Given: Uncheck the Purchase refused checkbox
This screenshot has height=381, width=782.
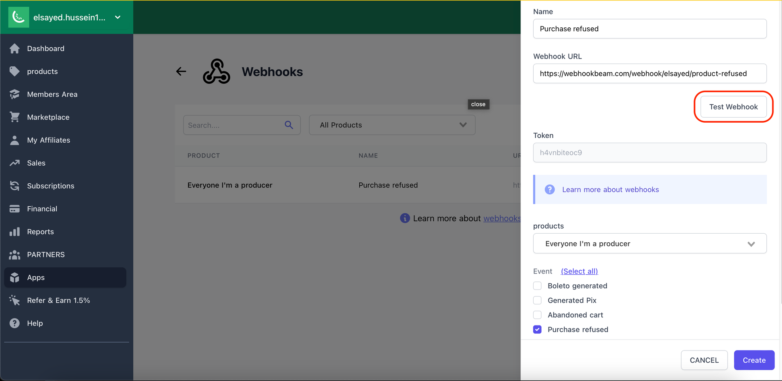Looking at the screenshot, I should click(537, 329).
